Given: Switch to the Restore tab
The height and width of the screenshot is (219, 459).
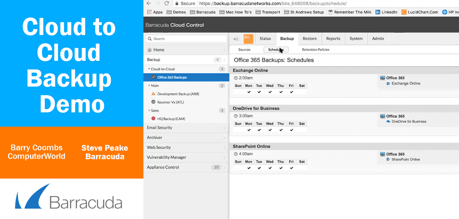Looking at the screenshot, I should (x=309, y=38).
